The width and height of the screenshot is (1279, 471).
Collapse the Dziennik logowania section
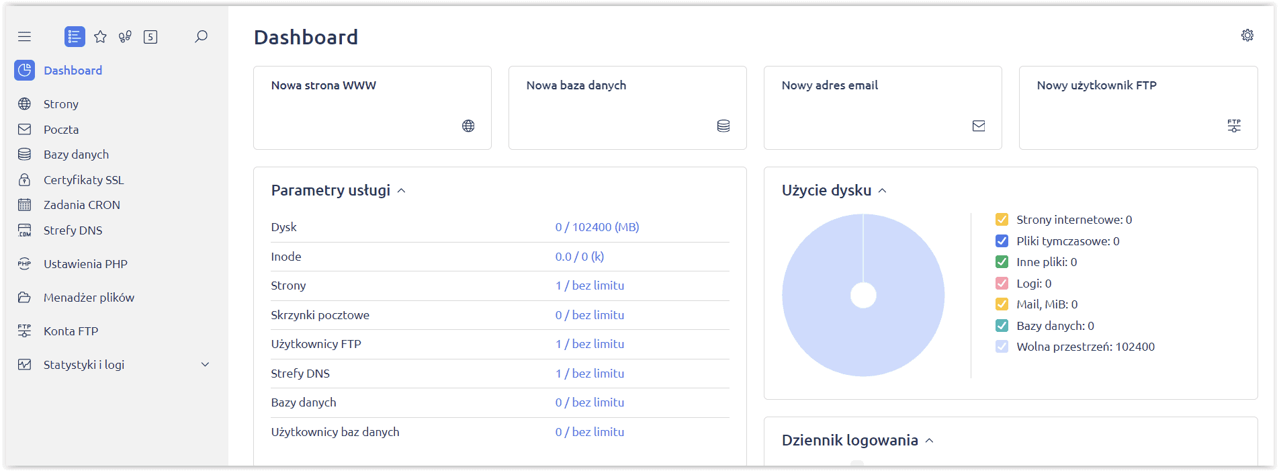[929, 441]
